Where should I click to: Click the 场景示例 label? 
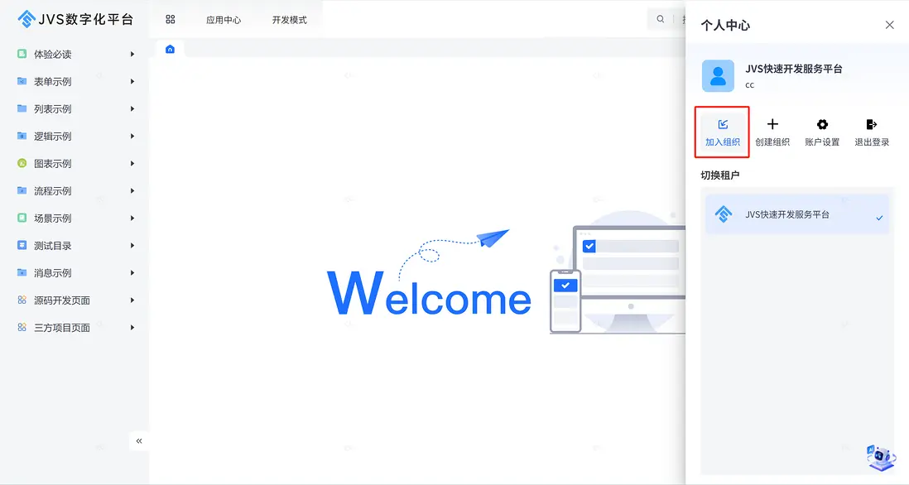(x=53, y=218)
